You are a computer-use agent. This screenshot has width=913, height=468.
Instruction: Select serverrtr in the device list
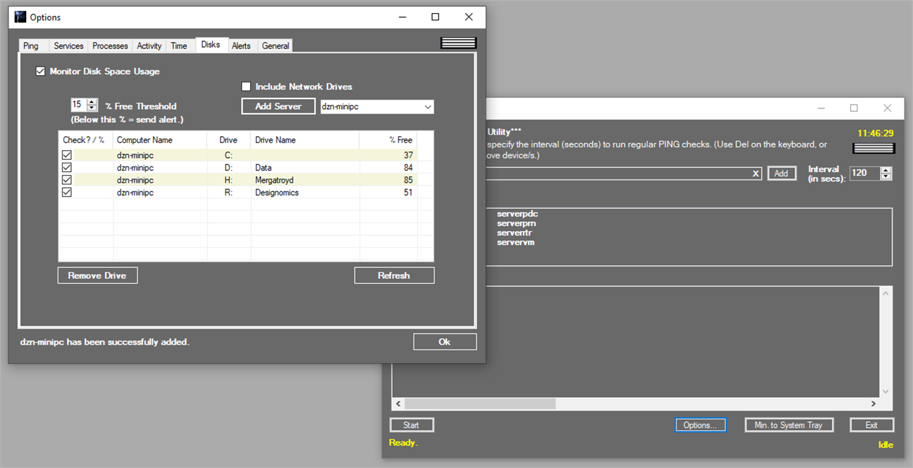(514, 233)
